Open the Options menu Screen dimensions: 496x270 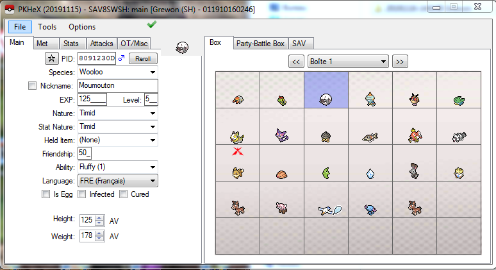[x=82, y=27]
